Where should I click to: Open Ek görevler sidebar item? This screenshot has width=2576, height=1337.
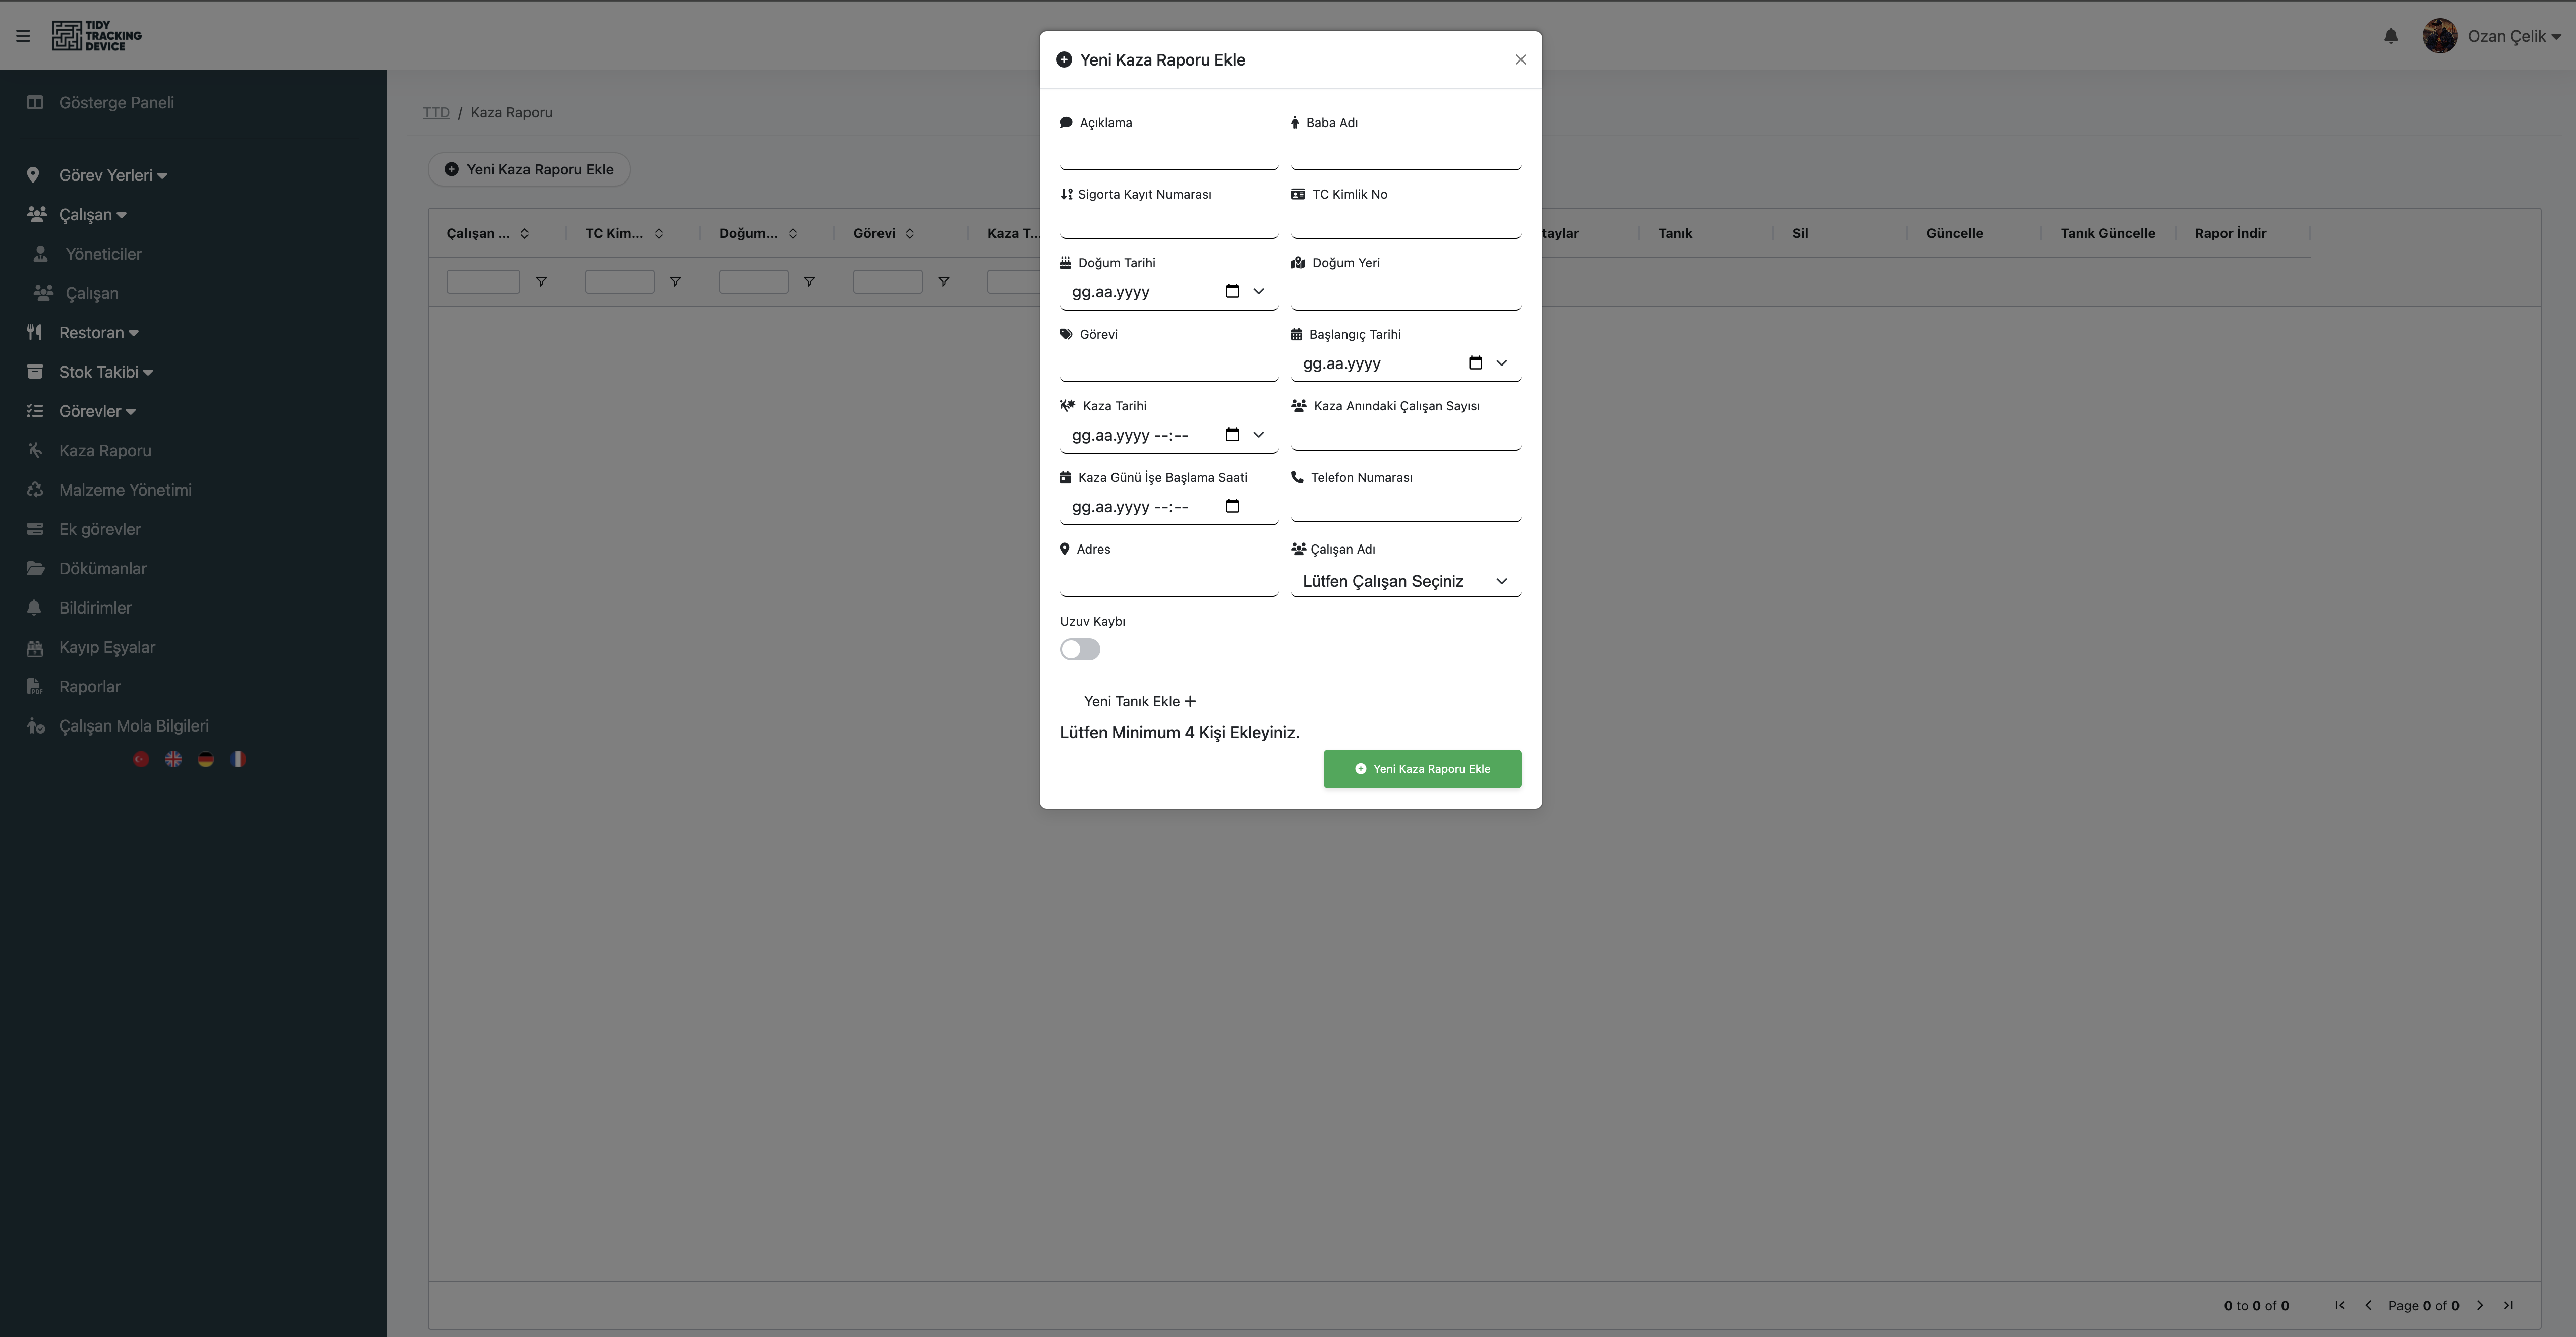tap(99, 529)
